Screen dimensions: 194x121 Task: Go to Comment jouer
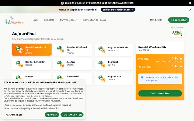[x=68, y=20]
